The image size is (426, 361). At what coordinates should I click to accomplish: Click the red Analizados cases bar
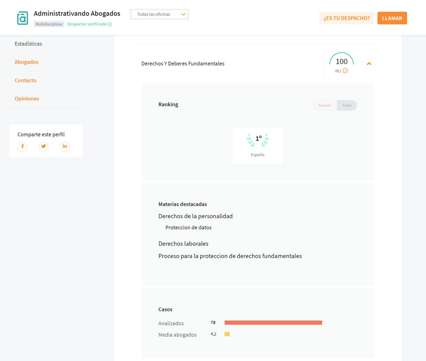[x=273, y=323]
